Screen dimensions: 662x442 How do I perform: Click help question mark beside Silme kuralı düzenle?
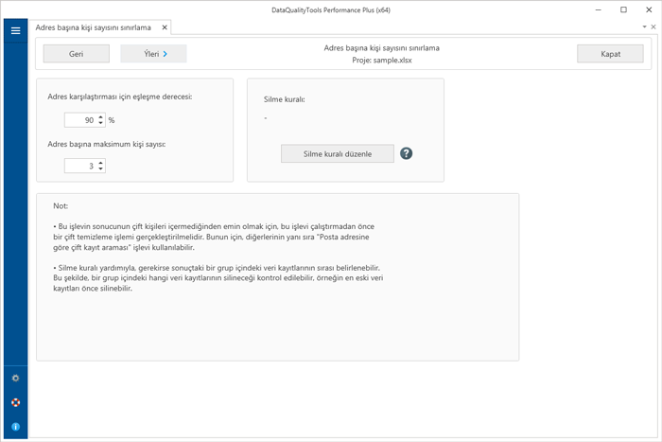(406, 153)
